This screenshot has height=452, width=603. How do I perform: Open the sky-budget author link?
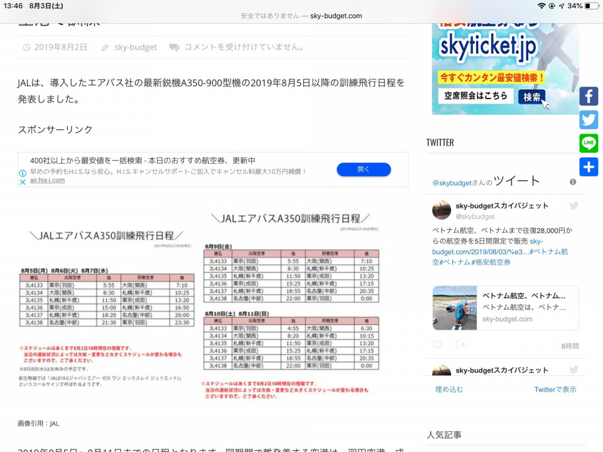(136, 47)
